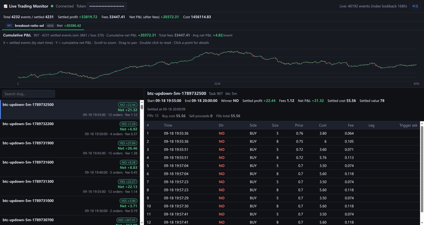Click the Fee column header
This screenshot has height=225, width=424.
pyautogui.click(x=351, y=125)
